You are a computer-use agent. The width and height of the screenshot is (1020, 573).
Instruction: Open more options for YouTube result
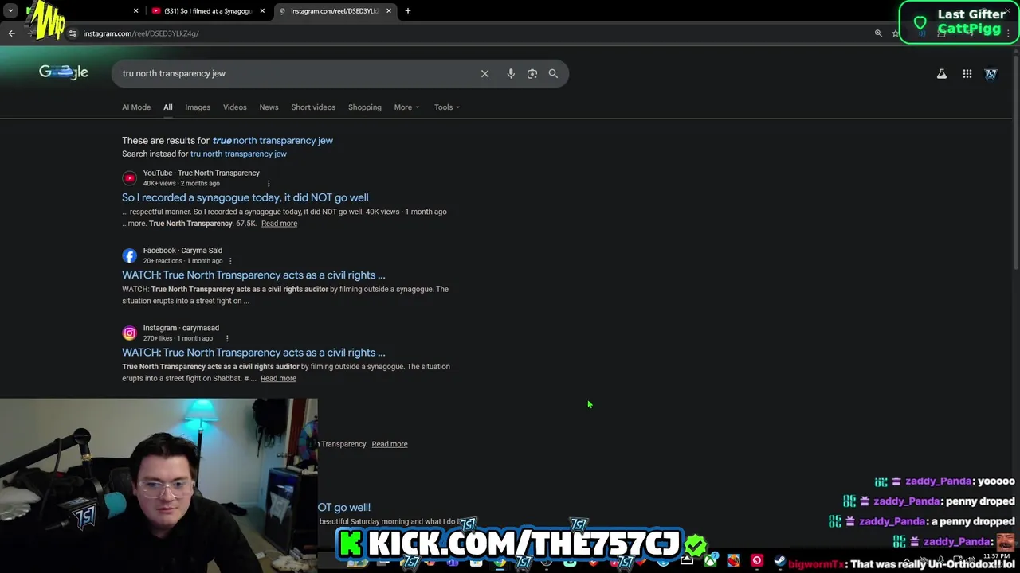269,184
